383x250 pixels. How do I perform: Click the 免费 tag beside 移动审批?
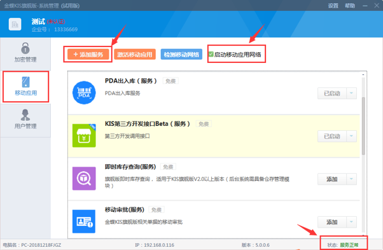coord(157,210)
